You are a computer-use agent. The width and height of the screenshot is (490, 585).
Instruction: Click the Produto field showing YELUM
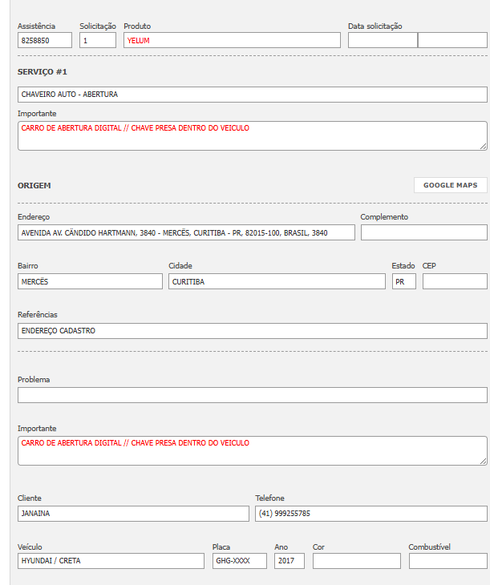click(x=232, y=40)
